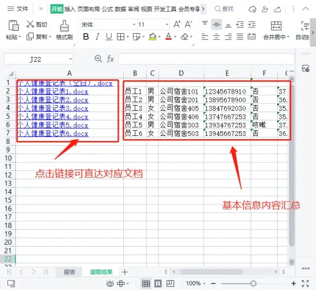Viewport: 316px width, 290px height.
Task: Click the 查找 search box
Action: 224,9
